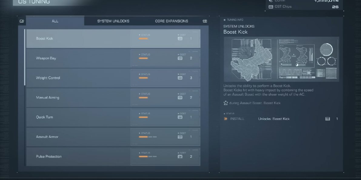Switch to the SYSTEM UNLOCKS tab
This screenshot has height=180, width=361.
(113, 21)
